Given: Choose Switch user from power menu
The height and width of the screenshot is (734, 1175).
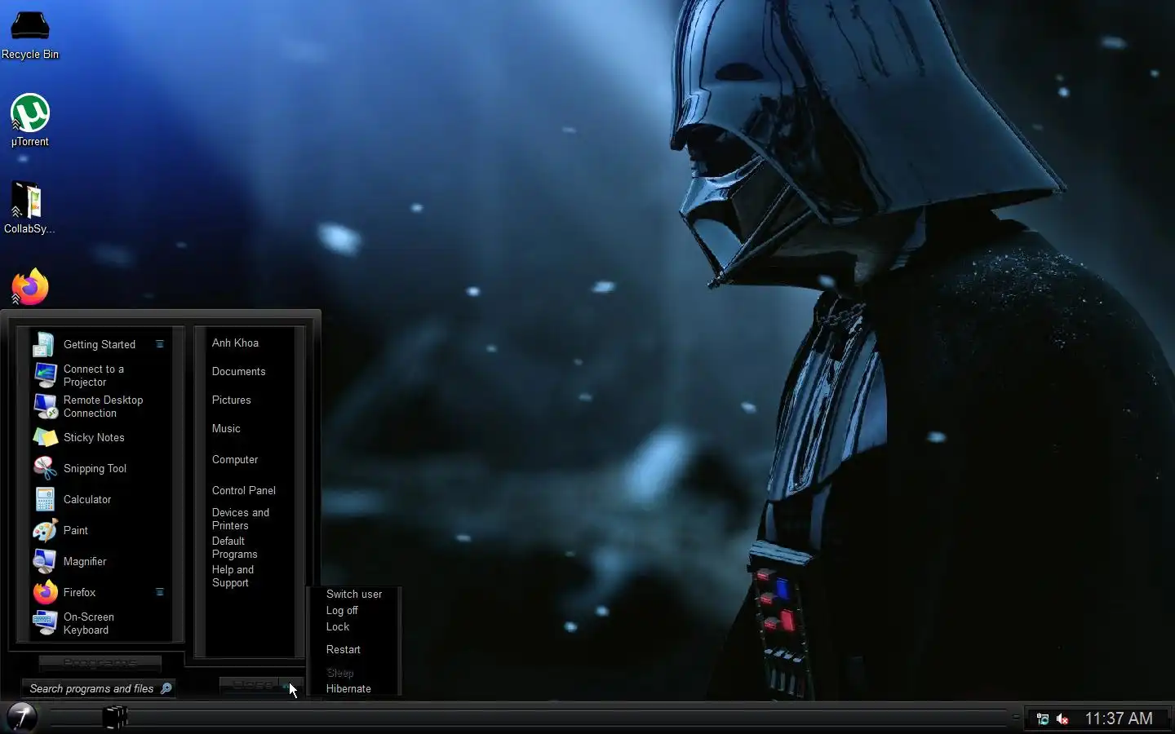Looking at the screenshot, I should [354, 594].
